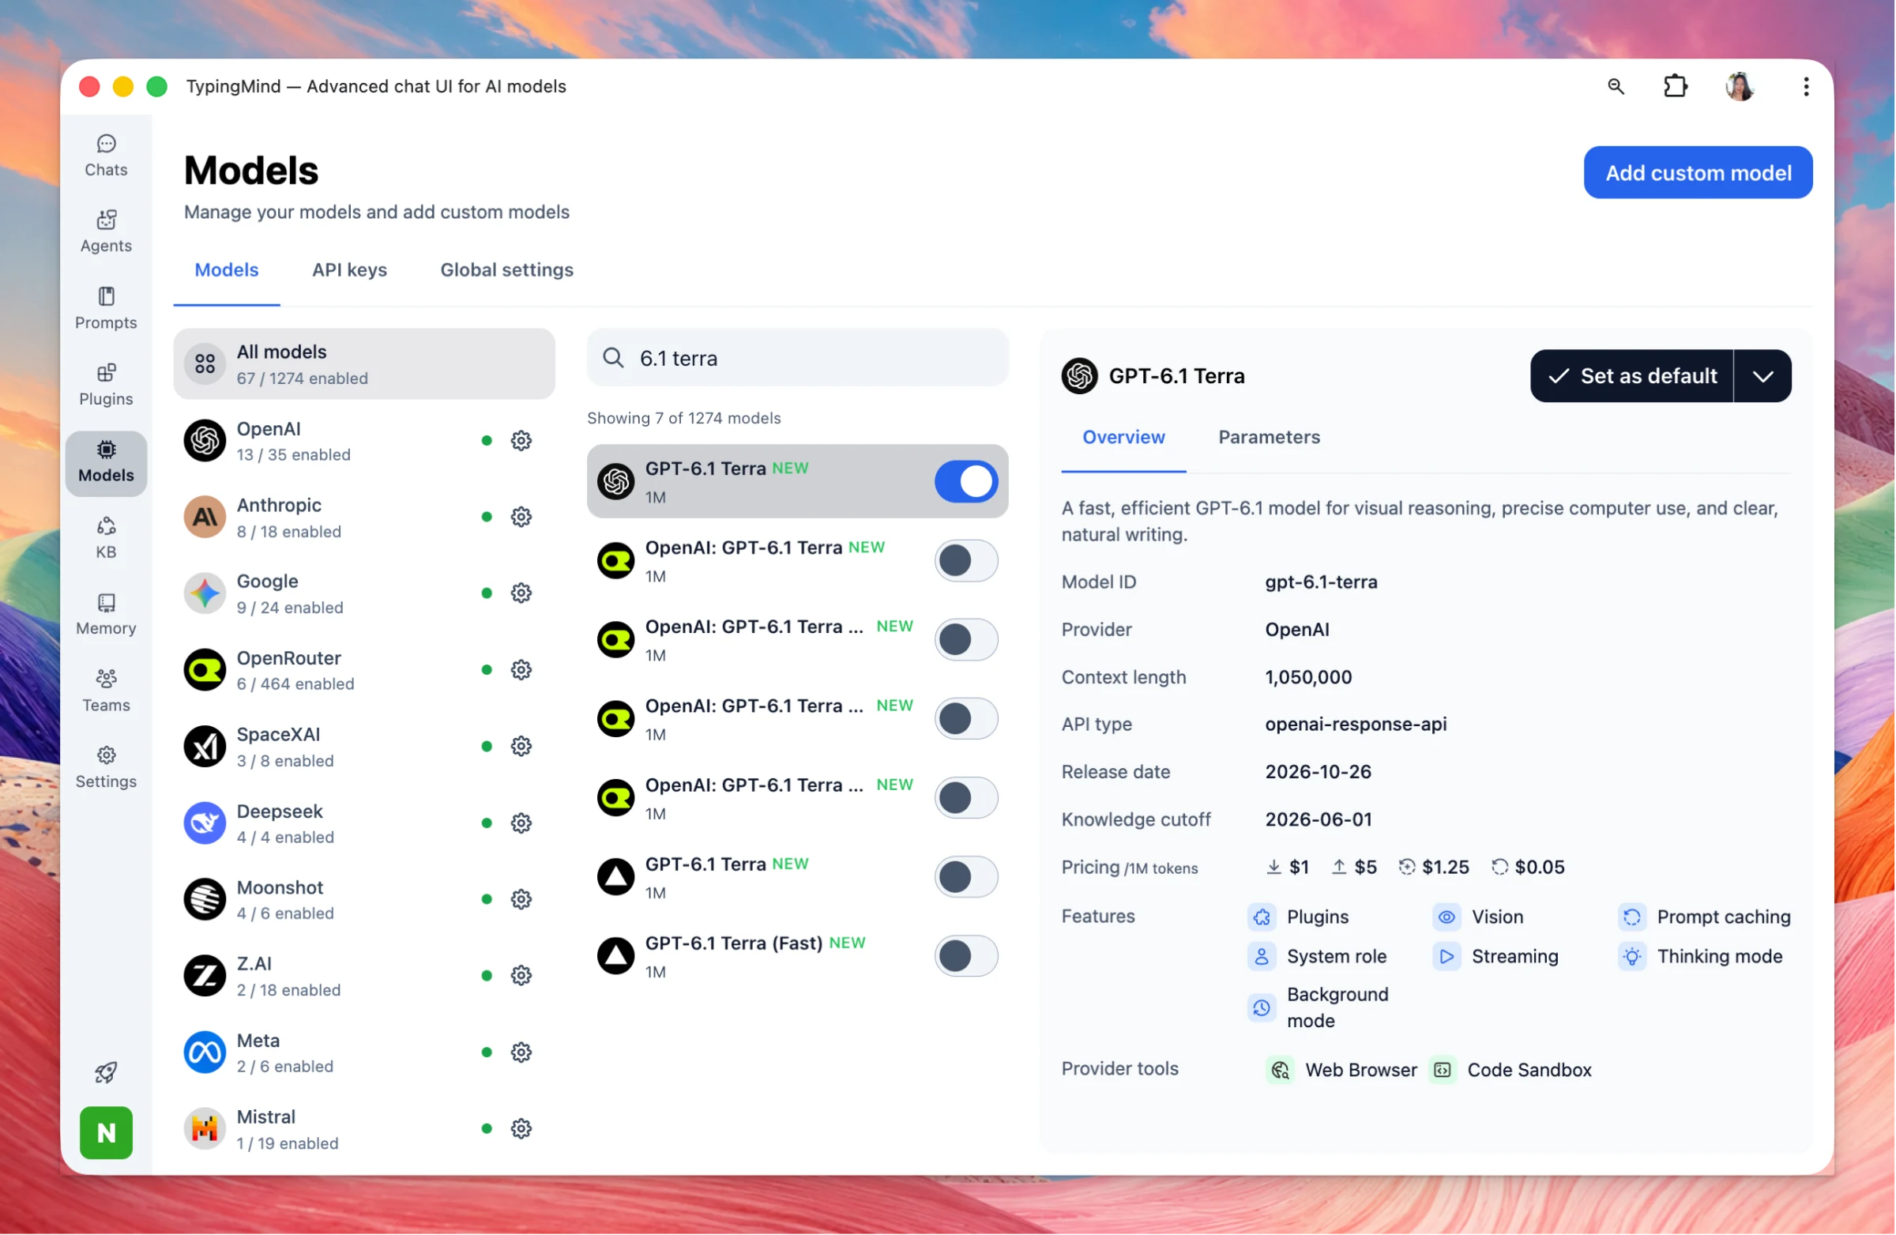Open the Global settings tab

pyautogui.click(x=506, y=270)
